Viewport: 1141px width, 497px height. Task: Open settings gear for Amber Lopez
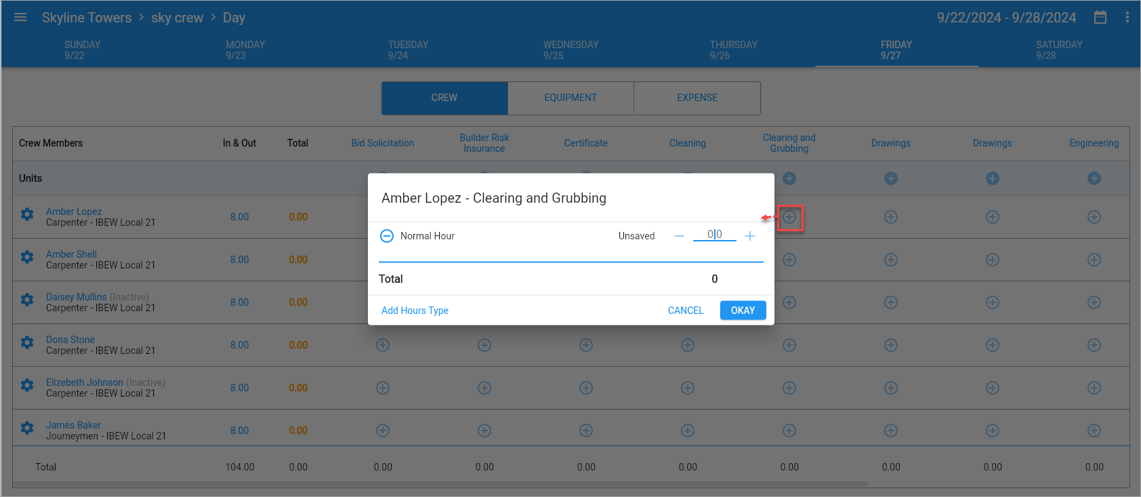(x=27, y=214)
